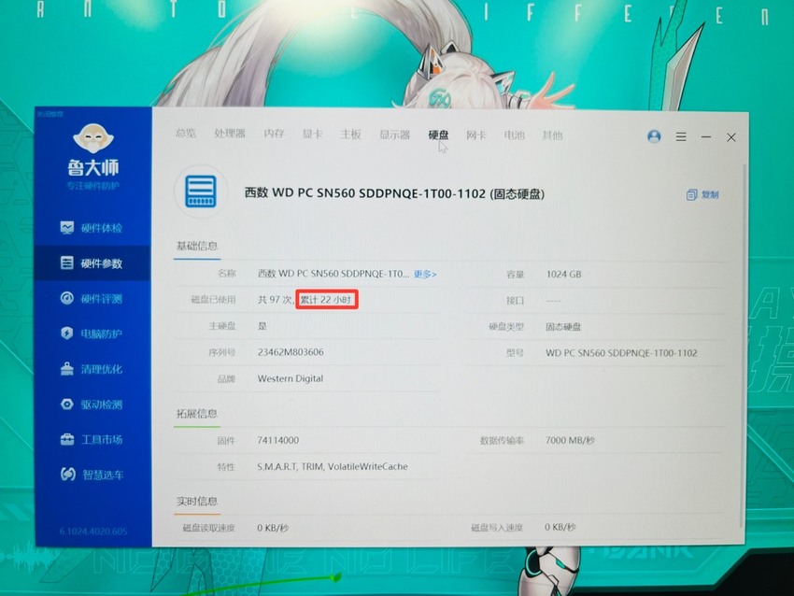
Task: Switch to the 显示器 monitor tab
Action: point(394,135)
